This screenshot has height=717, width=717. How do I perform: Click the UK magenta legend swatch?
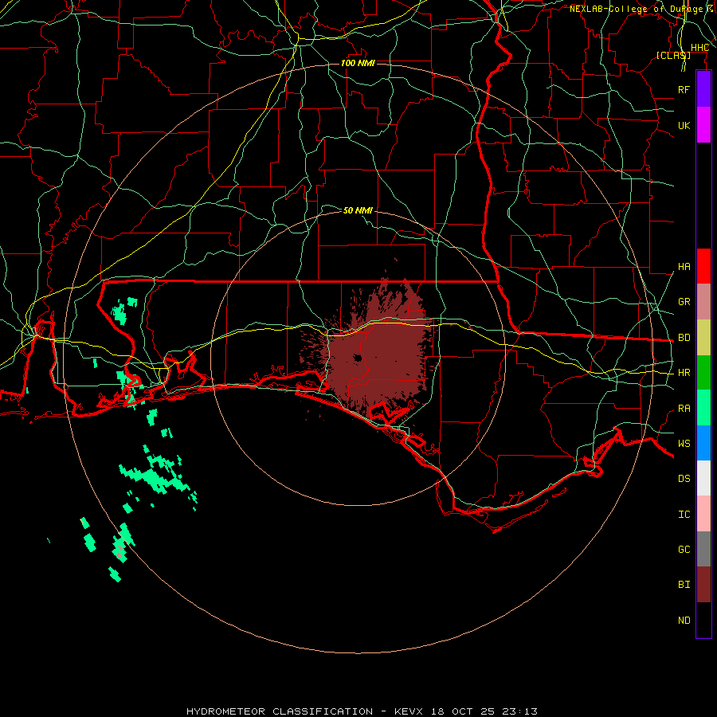703,125
